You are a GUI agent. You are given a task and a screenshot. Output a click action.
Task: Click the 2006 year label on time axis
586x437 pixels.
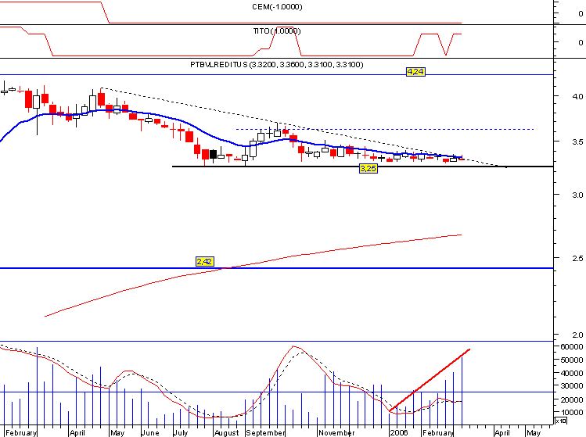click(398, 432)
